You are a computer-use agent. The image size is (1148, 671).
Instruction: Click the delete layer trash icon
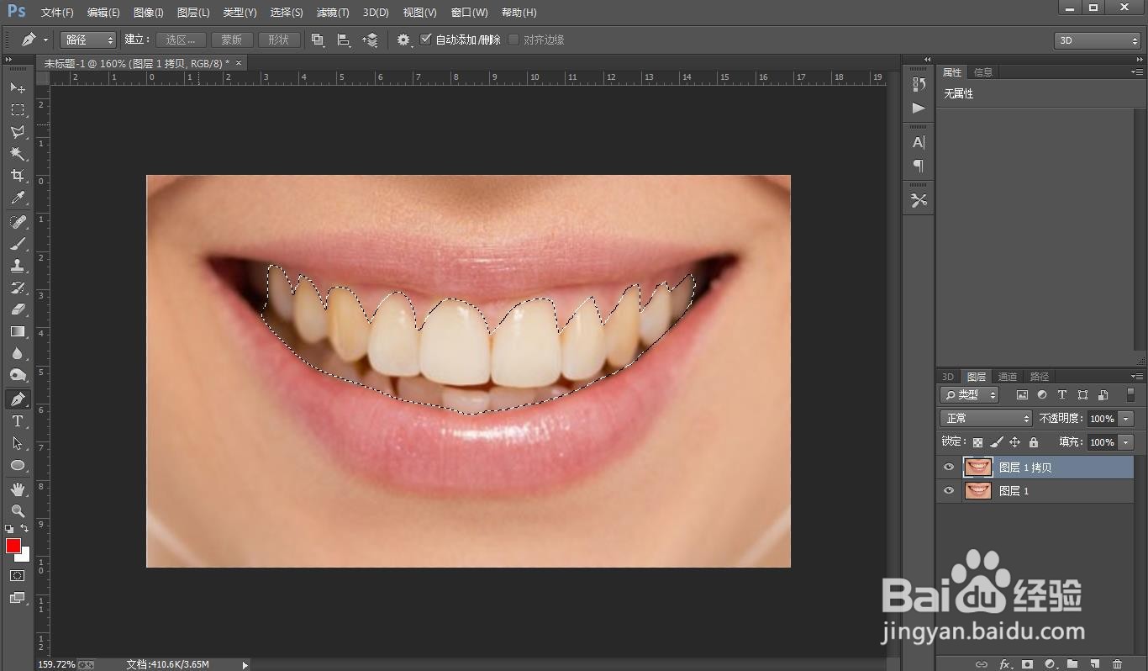(1117, 664)
